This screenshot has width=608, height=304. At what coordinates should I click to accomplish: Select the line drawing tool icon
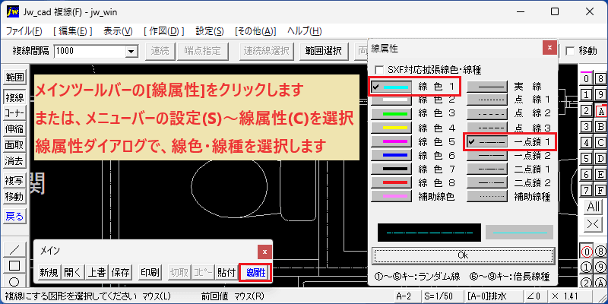pyautogui.click(x=14, y=249)
